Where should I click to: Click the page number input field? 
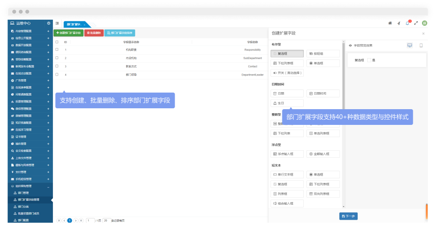(90, 221)
